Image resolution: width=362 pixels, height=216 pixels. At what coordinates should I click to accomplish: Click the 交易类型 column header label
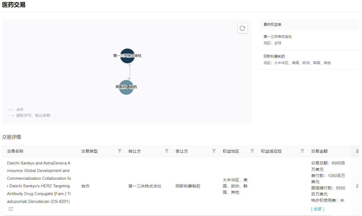[89, 151]
